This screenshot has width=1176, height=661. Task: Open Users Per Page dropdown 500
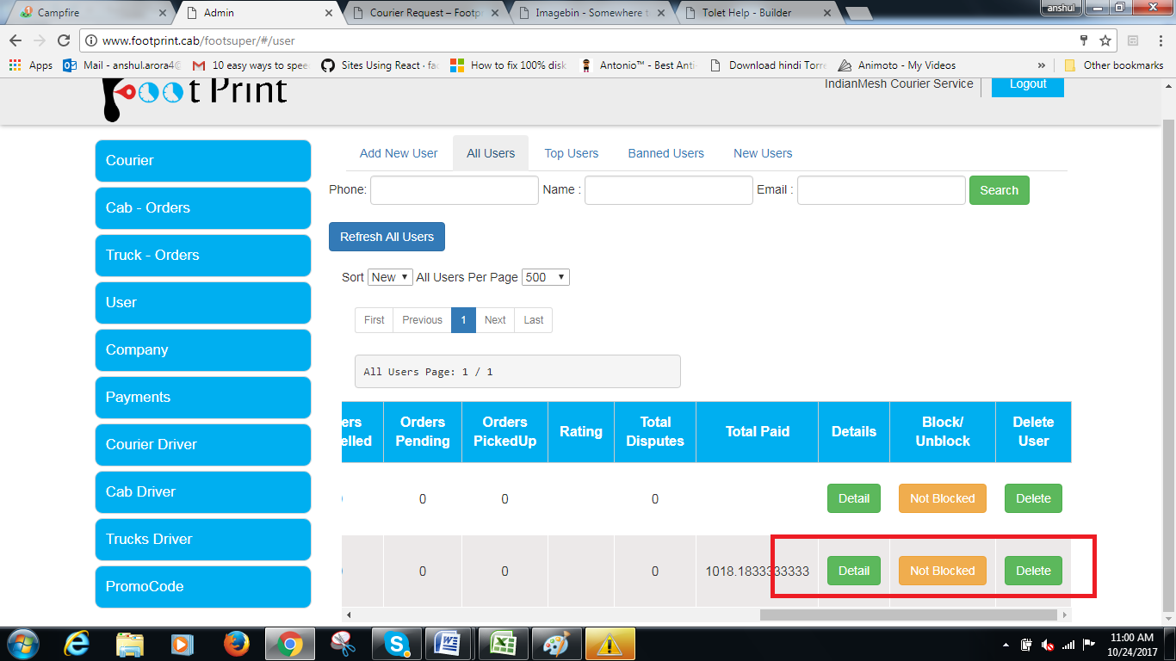tap(546, 277)
